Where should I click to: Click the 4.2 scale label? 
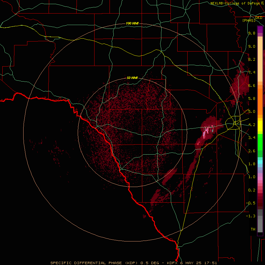coord(252,125)
